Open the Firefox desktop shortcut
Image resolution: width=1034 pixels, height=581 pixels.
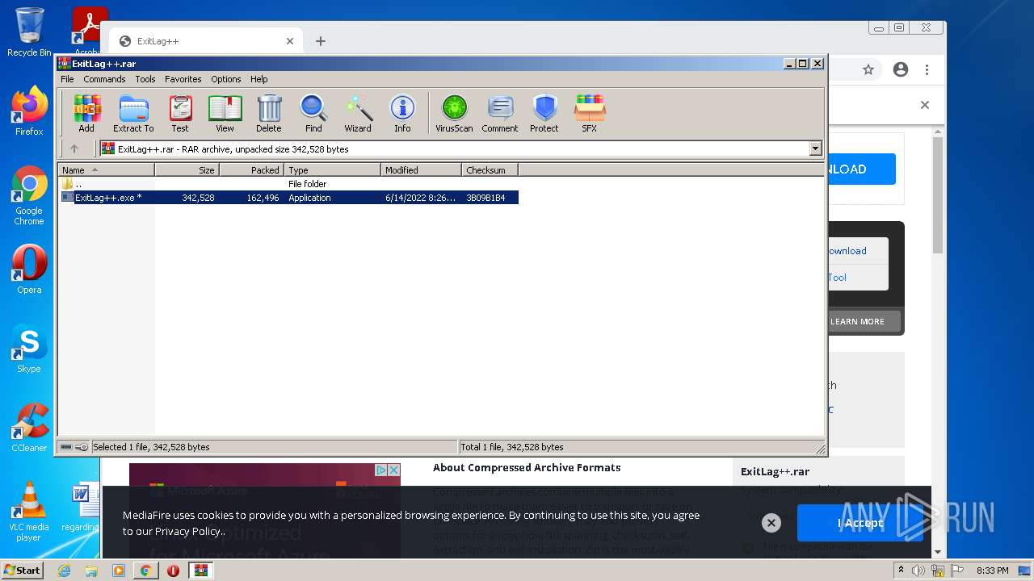pyautogui.click(x=29, y=111)
